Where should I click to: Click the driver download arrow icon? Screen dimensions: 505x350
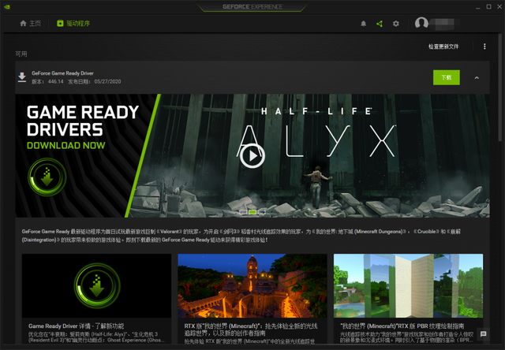tap(22, 77)
